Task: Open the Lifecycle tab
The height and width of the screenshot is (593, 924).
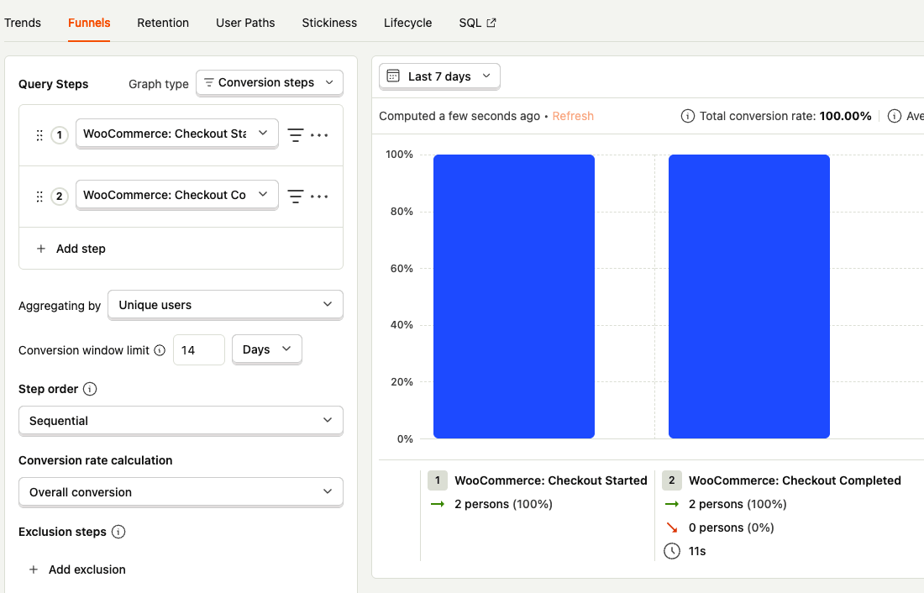Action: [407, 23]
